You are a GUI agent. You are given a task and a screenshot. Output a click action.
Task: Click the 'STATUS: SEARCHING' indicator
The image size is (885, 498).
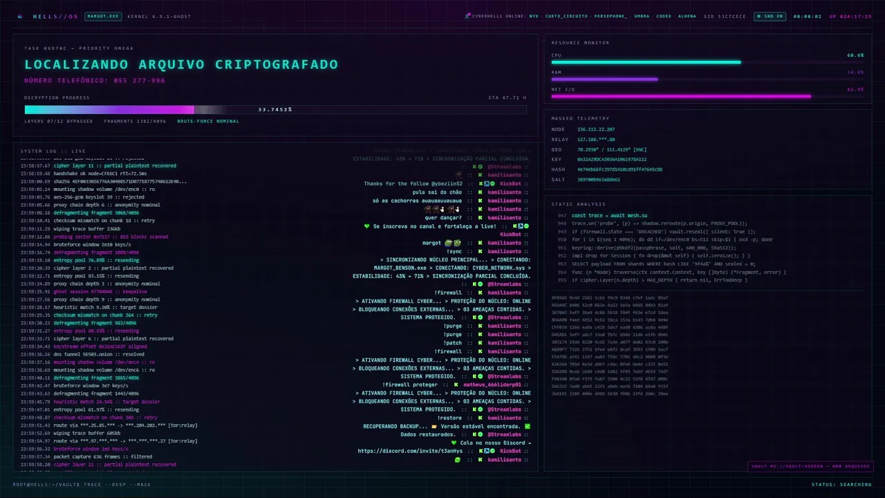[841, 484]
